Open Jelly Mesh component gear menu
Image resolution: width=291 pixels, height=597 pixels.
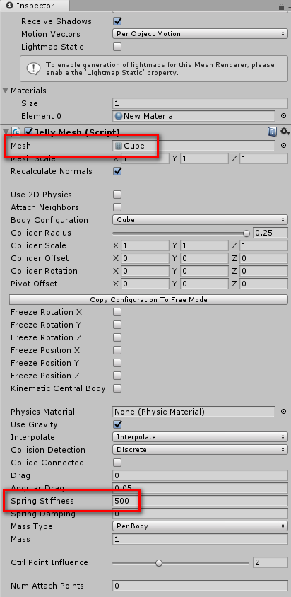tap(285, 132)
